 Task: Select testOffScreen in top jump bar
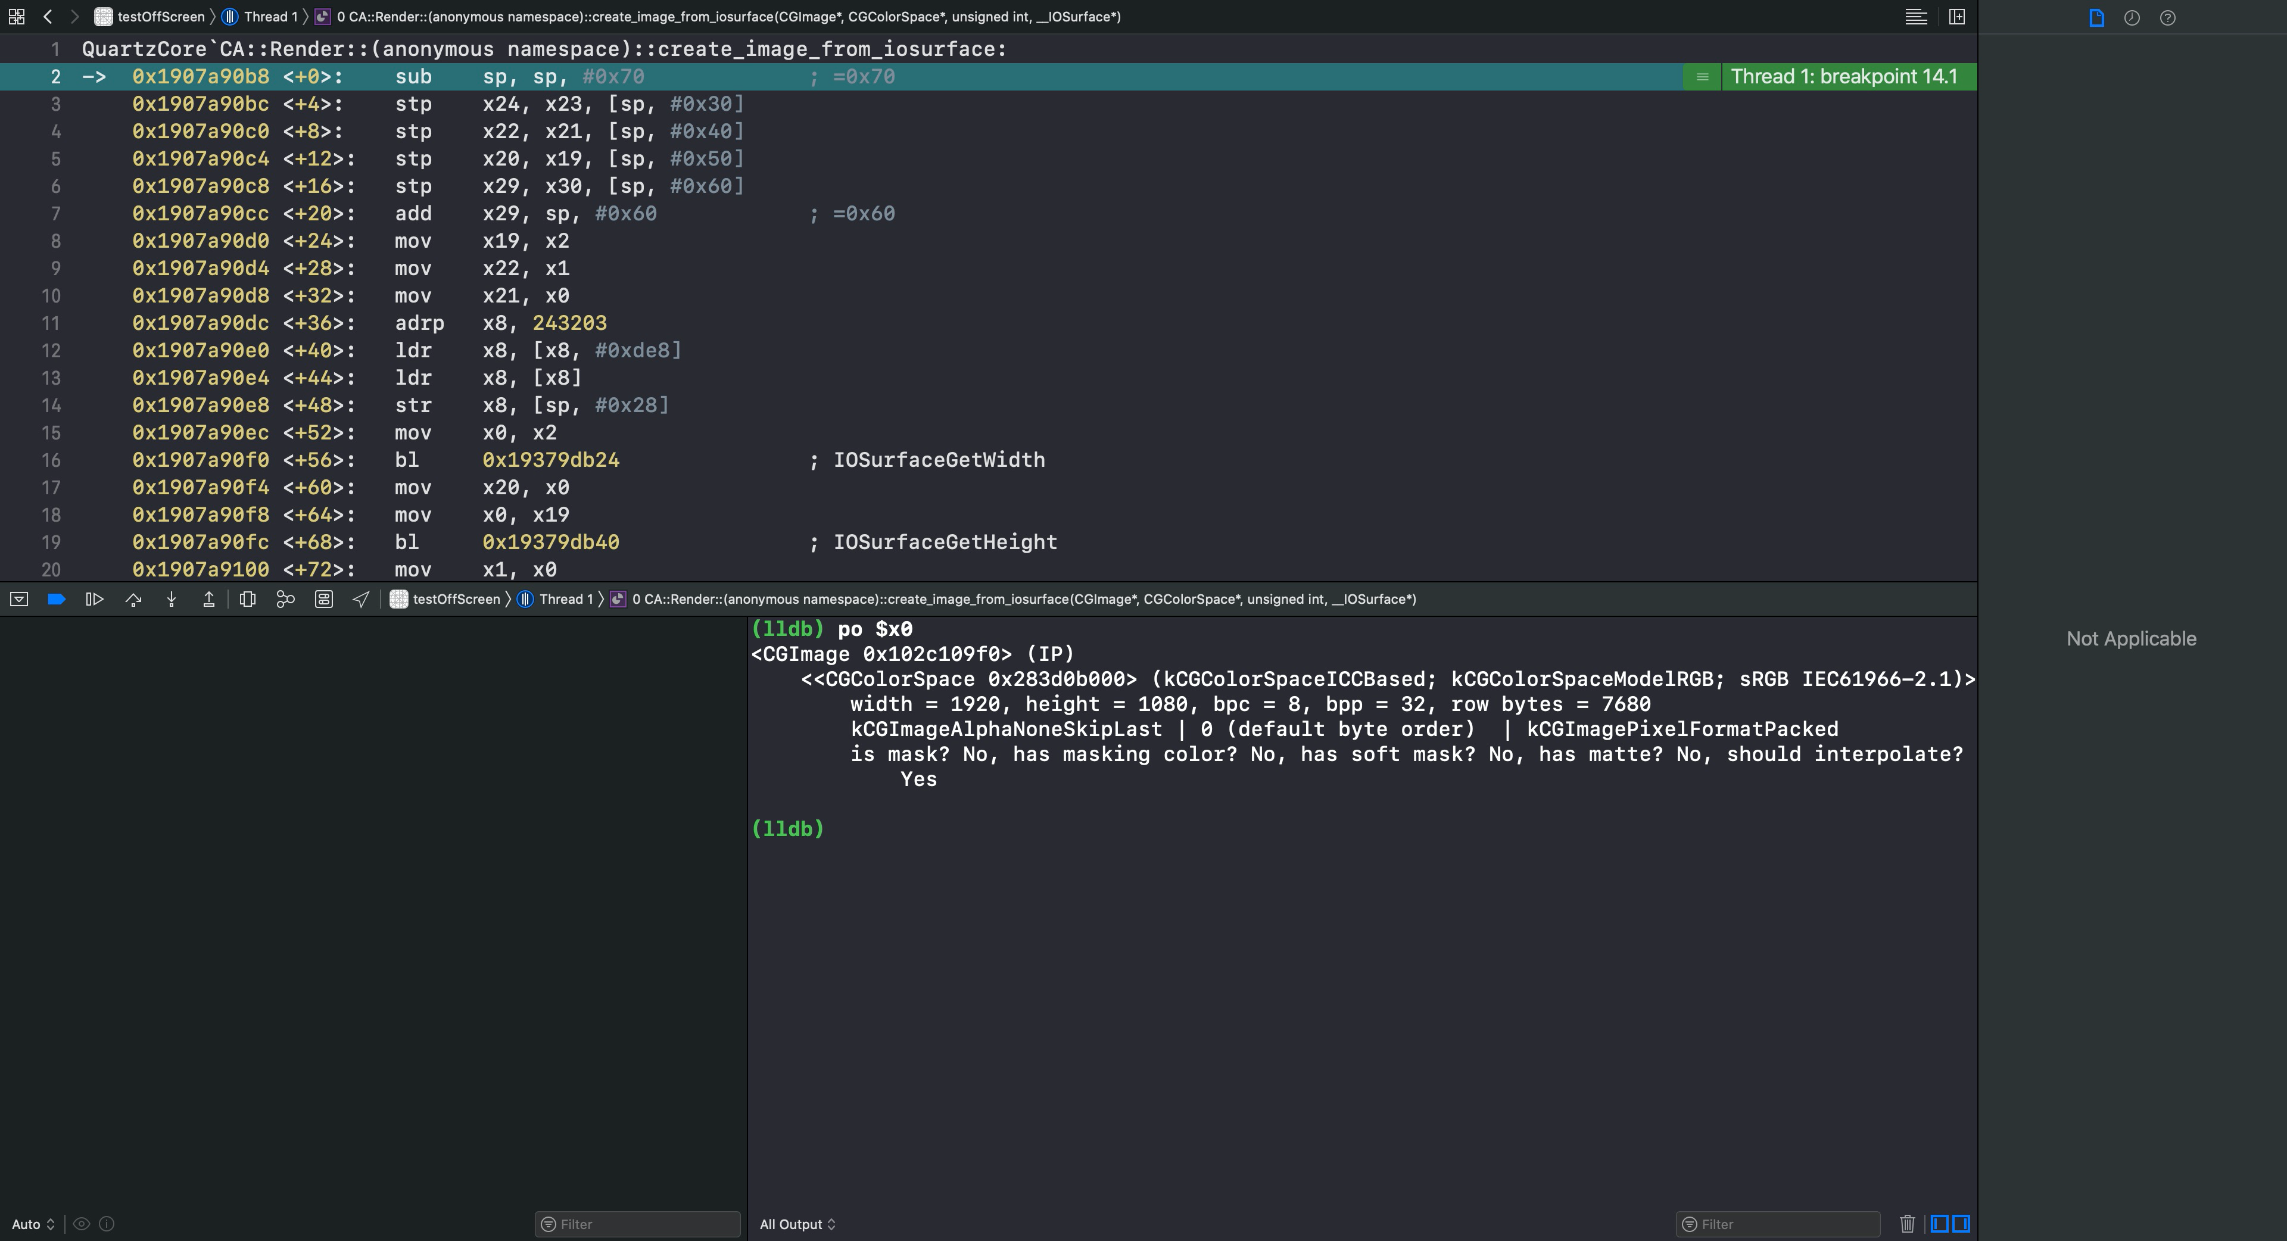point(150,17)
